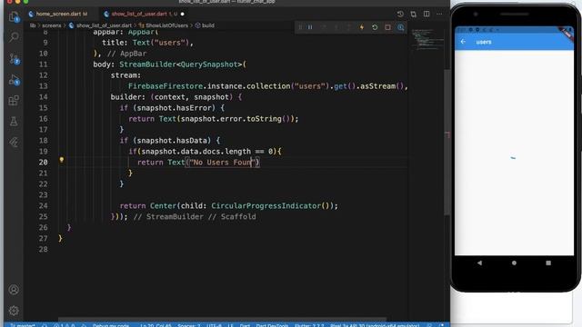This screenshot has height=327, width=582.
Task: Open the Accounts menu icon
Action: [x=14, y=290]
